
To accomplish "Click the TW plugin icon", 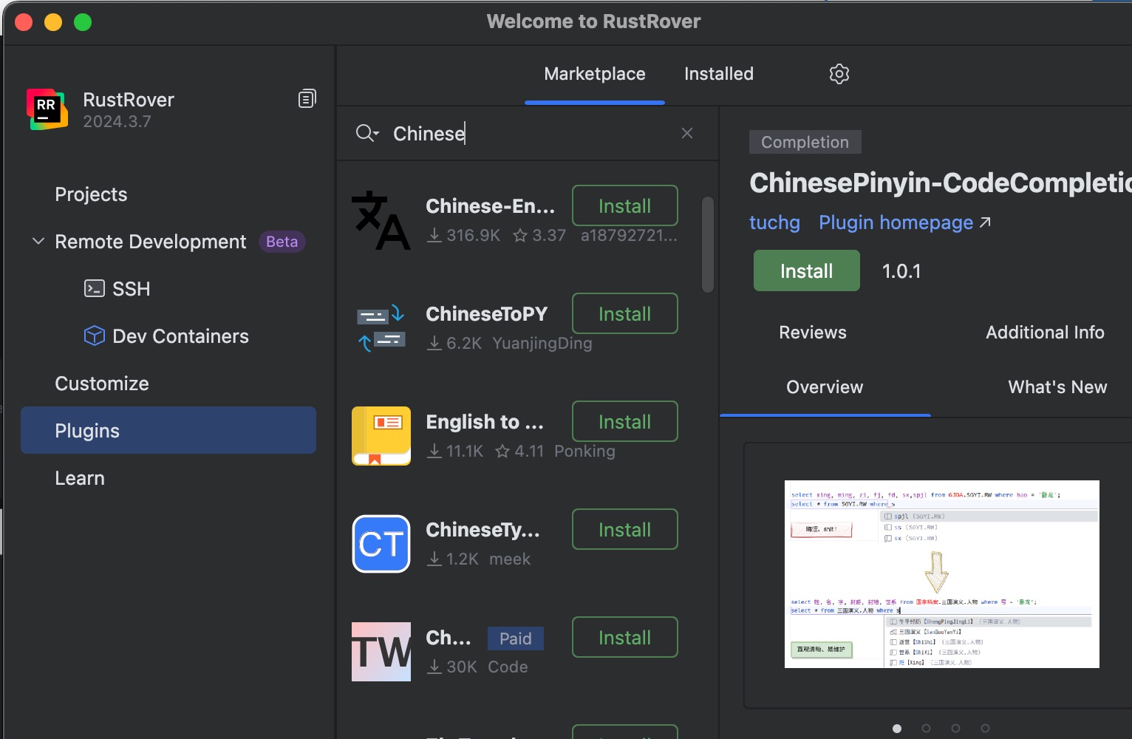I will click(x=381, y=652).
